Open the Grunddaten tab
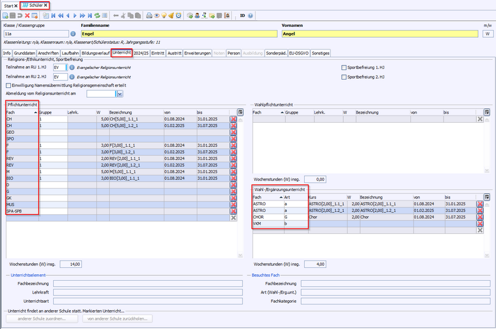Image resolution: width=496 pixels, height=329 pixels. tap(24, 53)
